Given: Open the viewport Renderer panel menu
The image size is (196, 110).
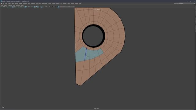Looking at the screenshot, I should [18, 5].
